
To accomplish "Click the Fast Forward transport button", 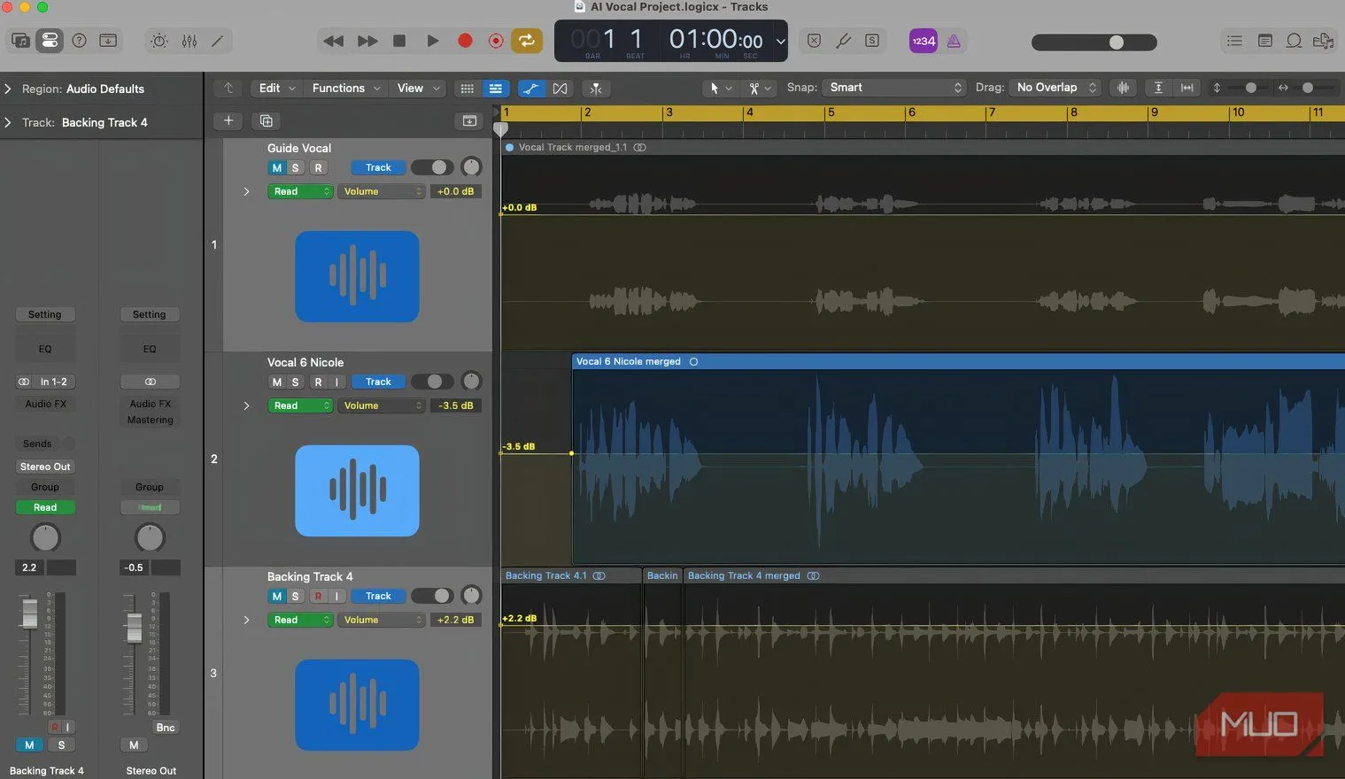I will (367, 41).
